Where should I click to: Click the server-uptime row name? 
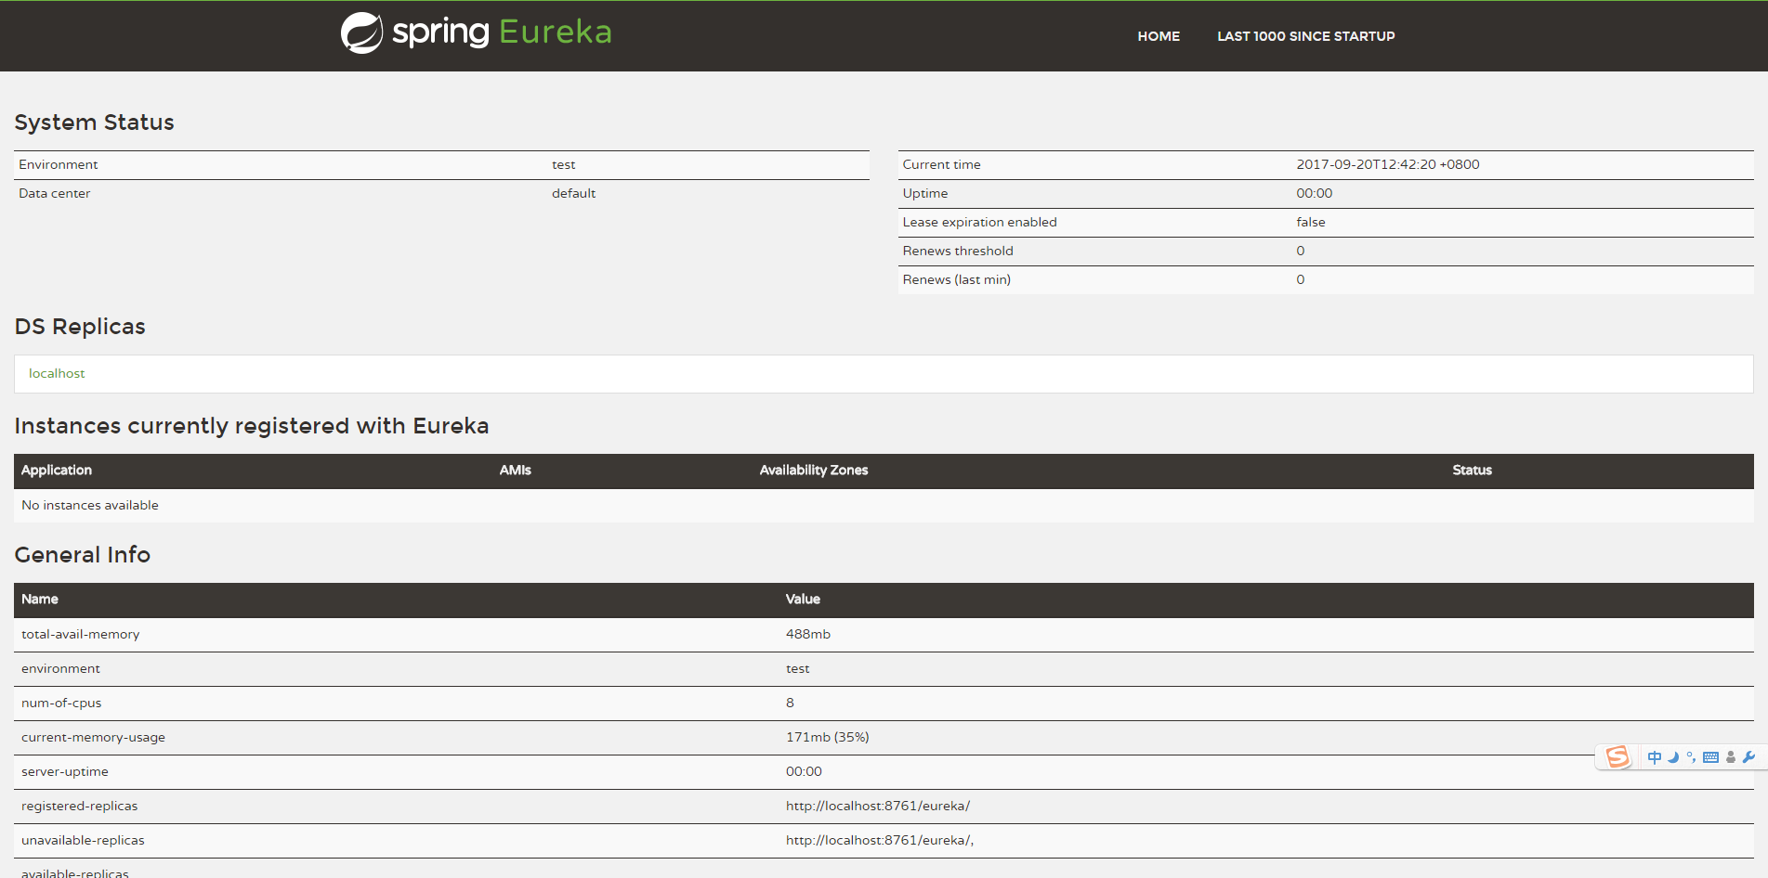tap(65, 771)
